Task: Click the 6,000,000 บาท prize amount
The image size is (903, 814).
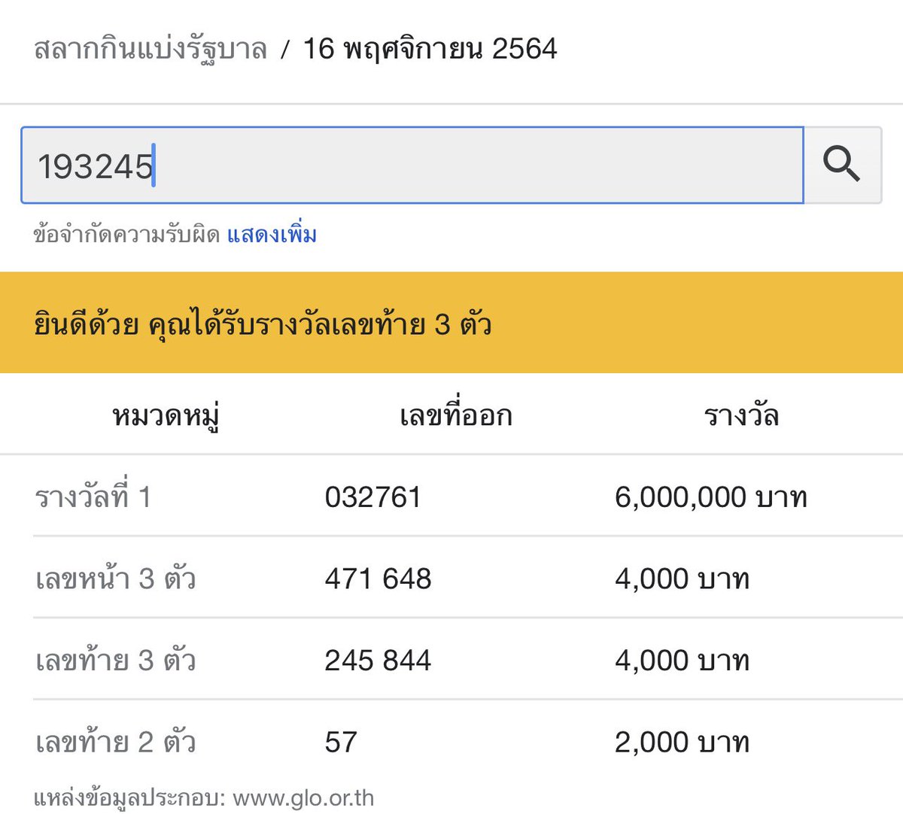Action: point(711,496)
